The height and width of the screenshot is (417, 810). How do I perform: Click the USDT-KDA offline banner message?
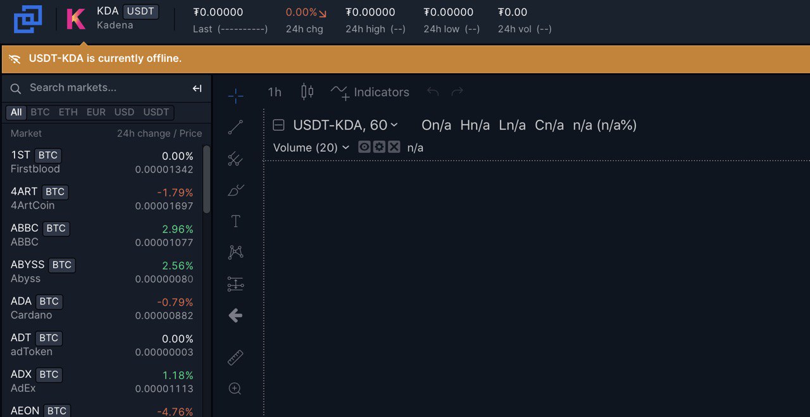105,59
